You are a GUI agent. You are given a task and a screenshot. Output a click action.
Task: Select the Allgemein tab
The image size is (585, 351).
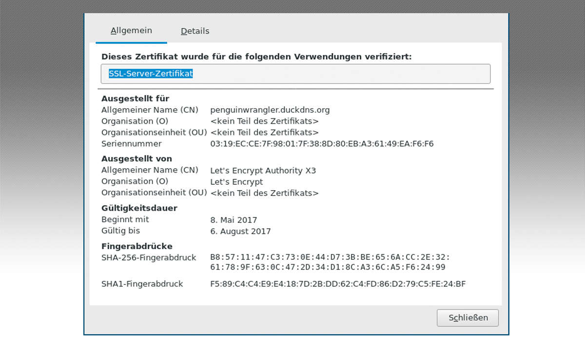tap(131, 31)
